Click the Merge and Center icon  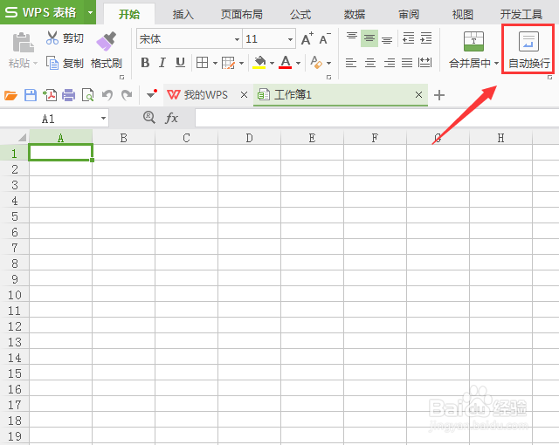coord(473,41)
